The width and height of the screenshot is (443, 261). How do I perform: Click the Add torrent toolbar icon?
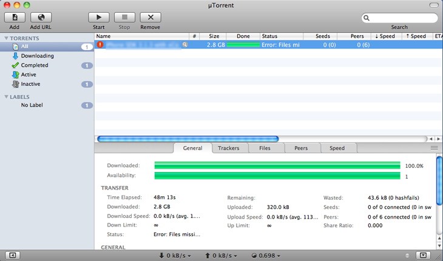15,18
